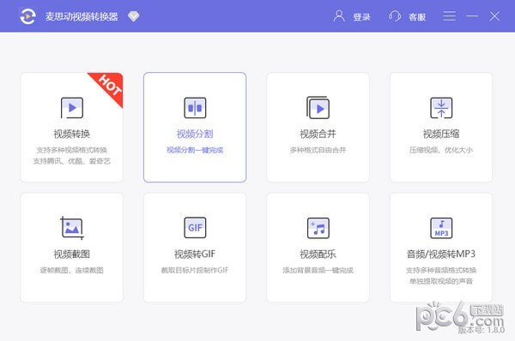Viewport: 515px width, 341px height.
Task: Click the 登录 login link
Action: click(x=361, y=17)
